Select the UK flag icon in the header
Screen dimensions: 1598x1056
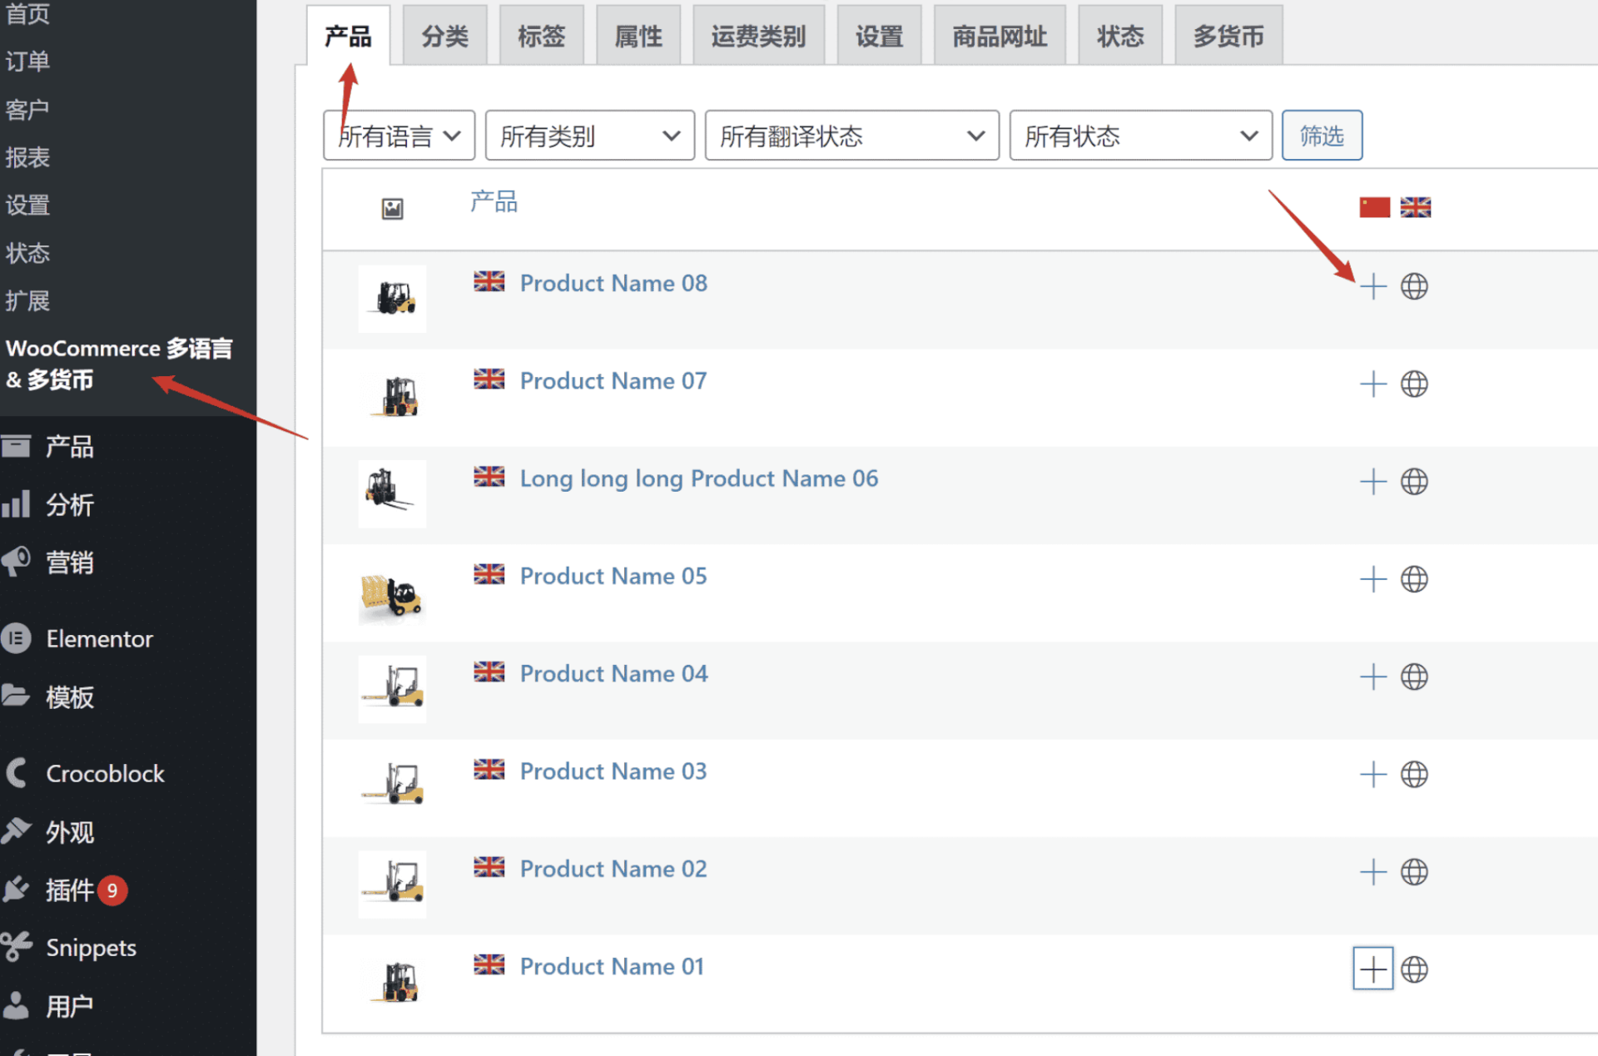[x=1416, y=206]
